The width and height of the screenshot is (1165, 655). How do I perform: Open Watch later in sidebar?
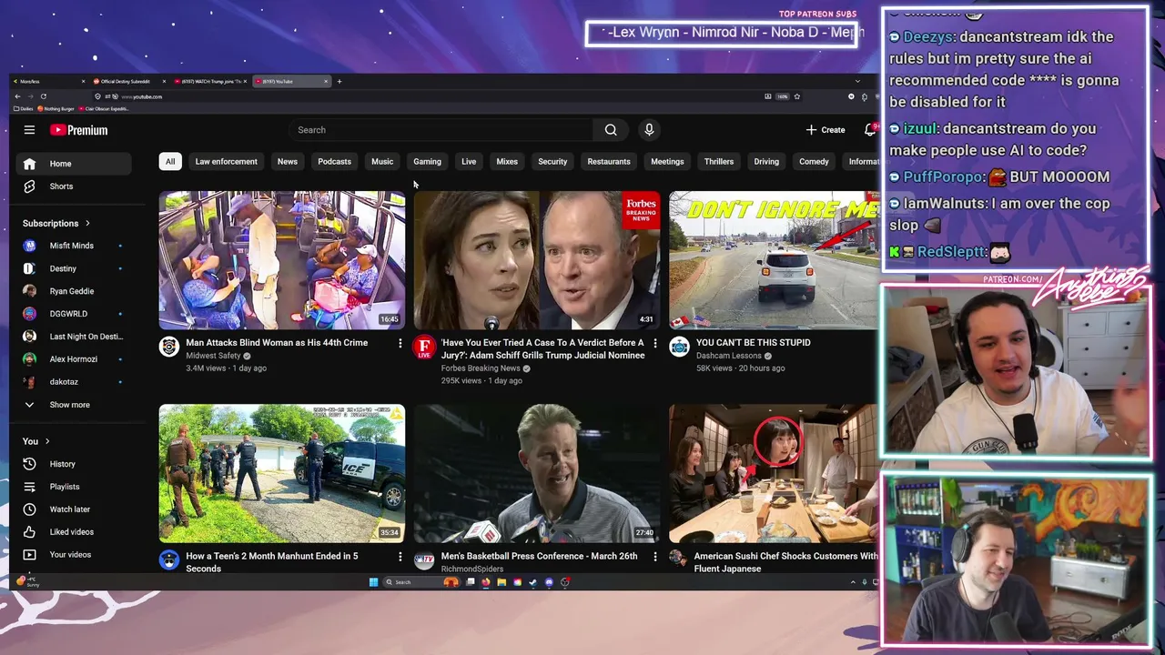point(73,509)
